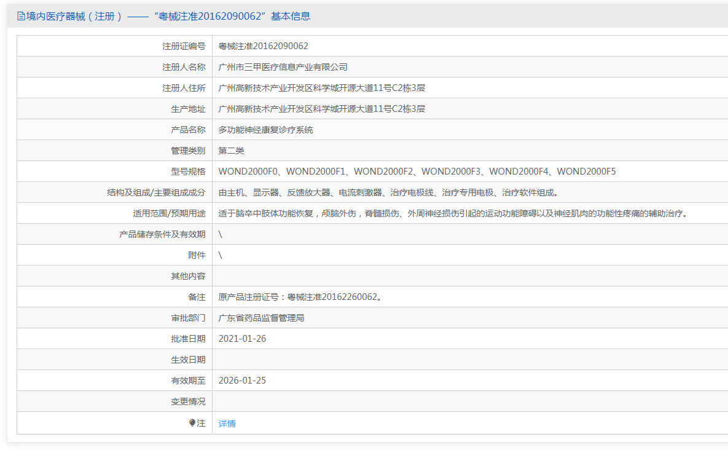Click the management category value 第二类

pos(231,151)
